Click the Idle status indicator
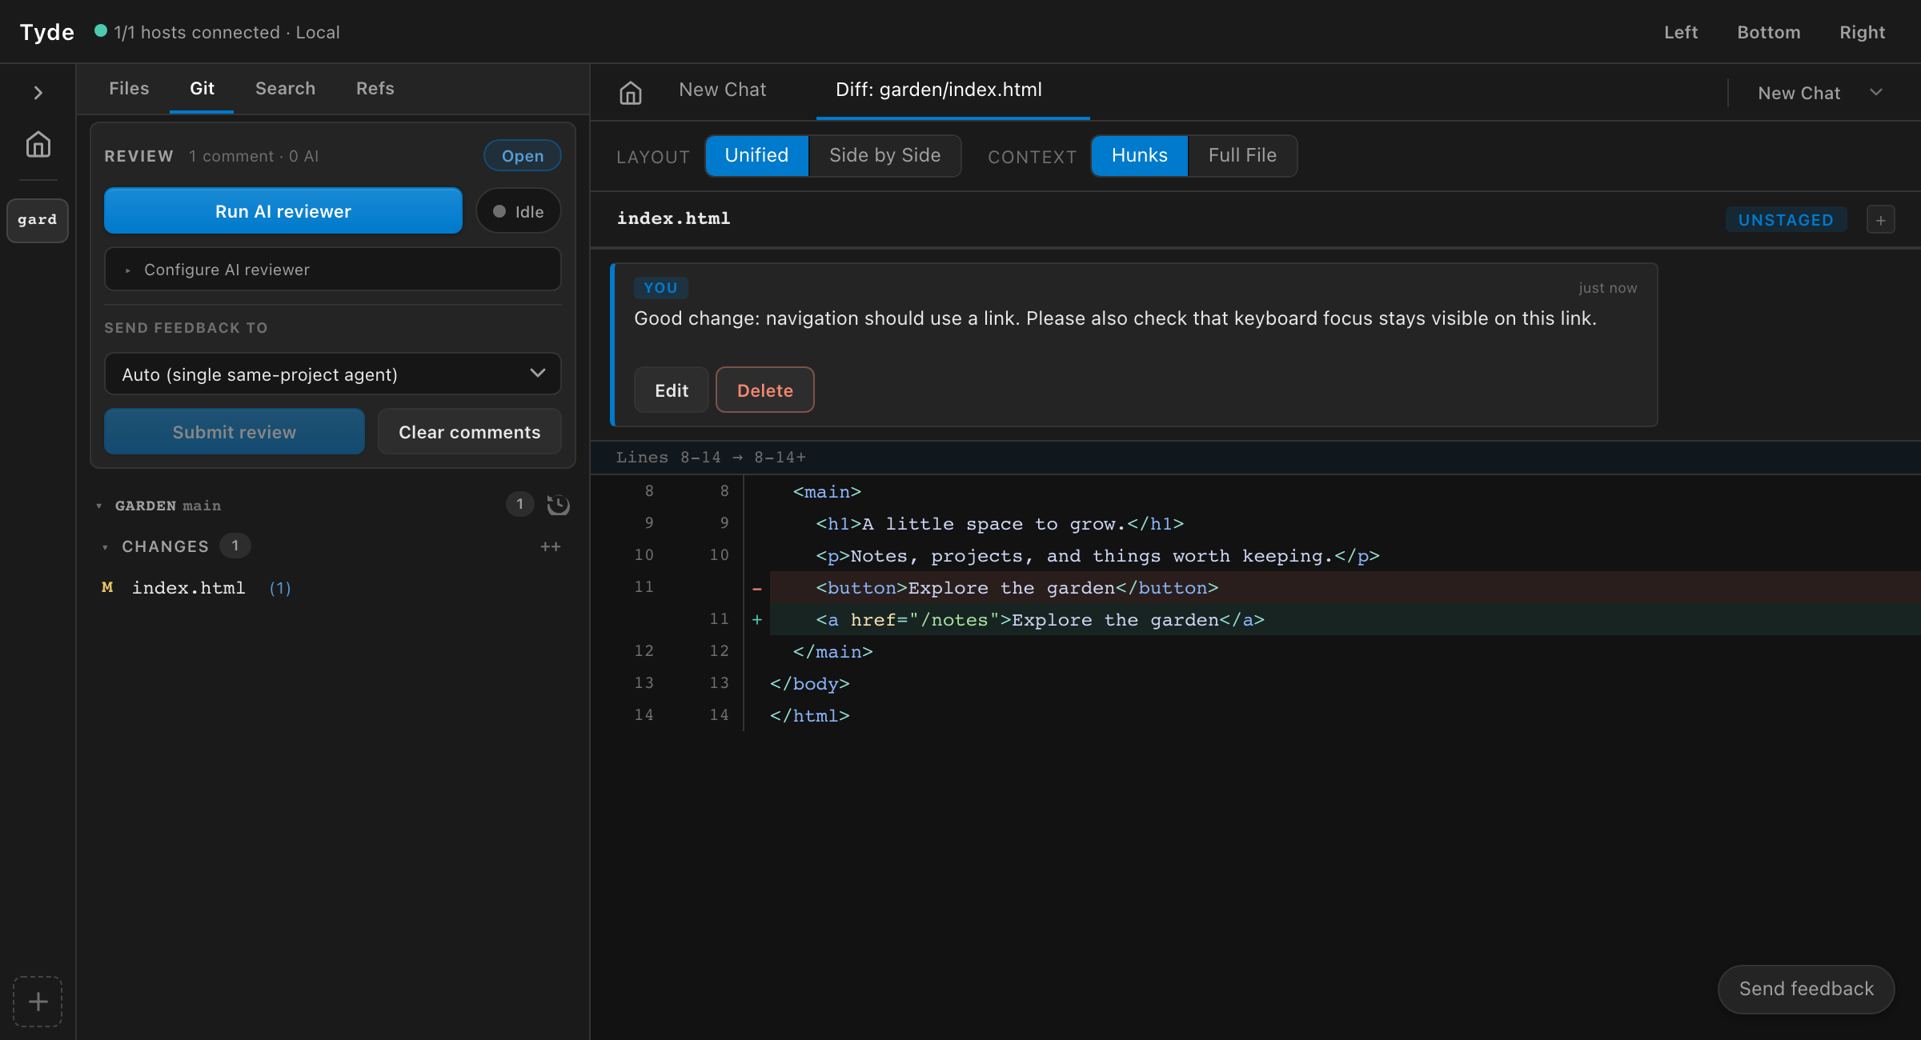The image size is (1921, 1040). [x=519, y=211]
